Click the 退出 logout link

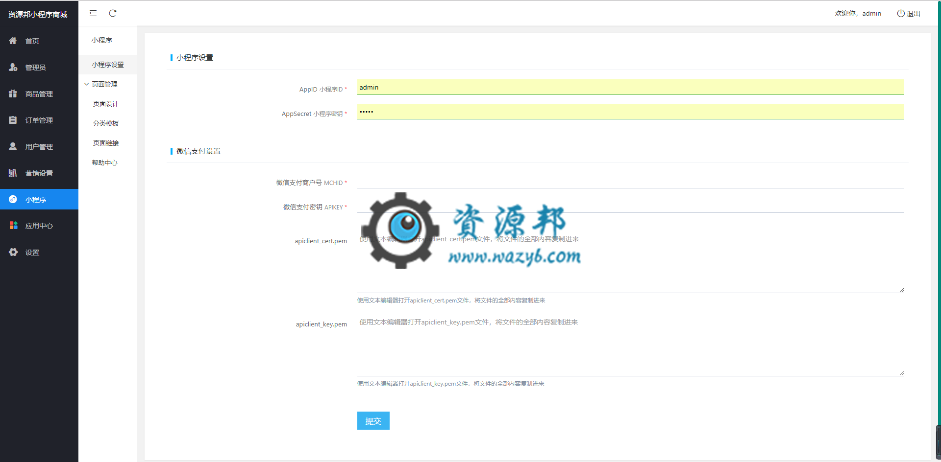tap(914, 14)
